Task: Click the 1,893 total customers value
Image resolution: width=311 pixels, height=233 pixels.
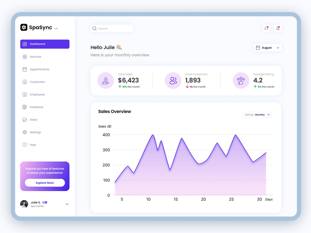Action: [193, 80]
